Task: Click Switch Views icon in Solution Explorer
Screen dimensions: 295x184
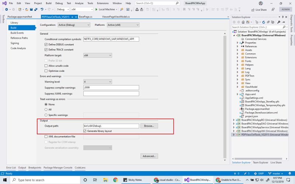Action: (248, 22)
